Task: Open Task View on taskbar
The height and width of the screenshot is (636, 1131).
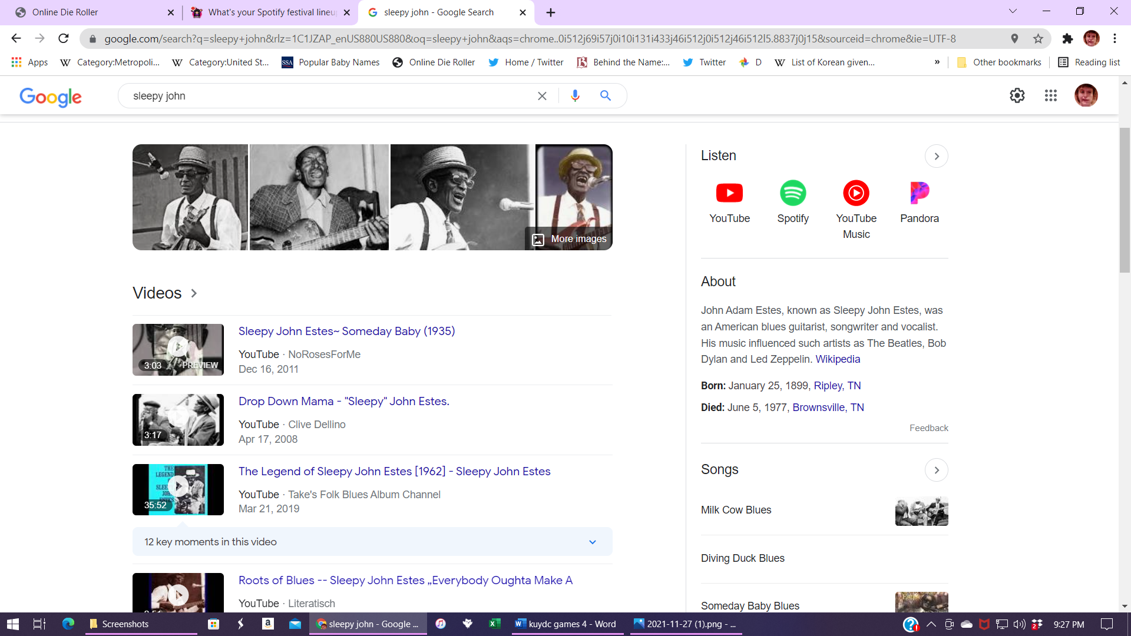Action: (x=39, y=624)
